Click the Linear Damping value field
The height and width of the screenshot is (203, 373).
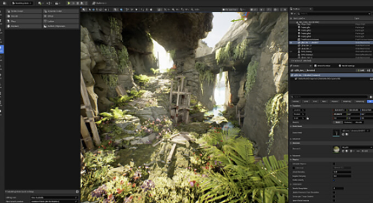pyautogui.click(x=342, y=172)
